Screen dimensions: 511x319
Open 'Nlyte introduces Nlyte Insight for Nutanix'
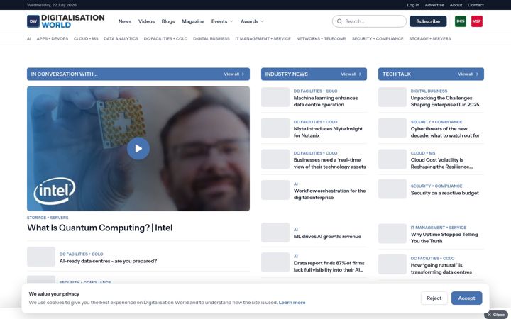328,132
